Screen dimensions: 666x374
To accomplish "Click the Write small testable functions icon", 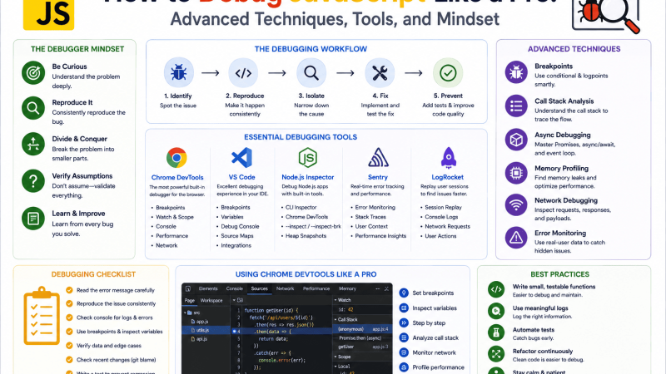I will tap(496, 289).
